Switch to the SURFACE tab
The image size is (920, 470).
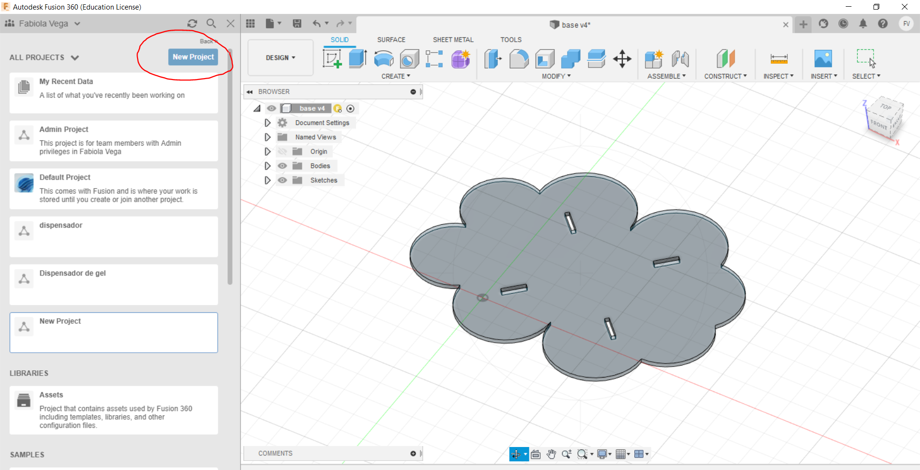pyautogui.click(x=391, y=40)
